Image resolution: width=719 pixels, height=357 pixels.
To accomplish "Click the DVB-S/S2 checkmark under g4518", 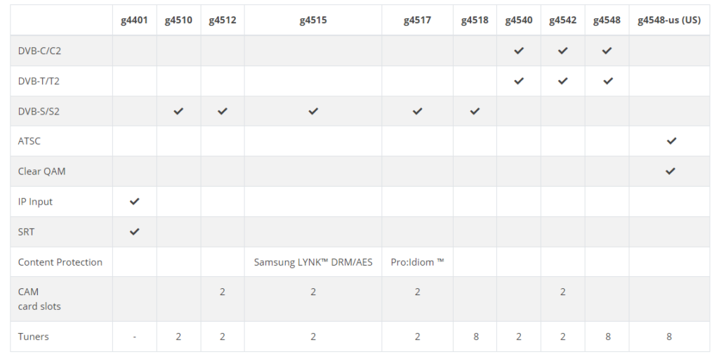I will click(x=475, y=111).
